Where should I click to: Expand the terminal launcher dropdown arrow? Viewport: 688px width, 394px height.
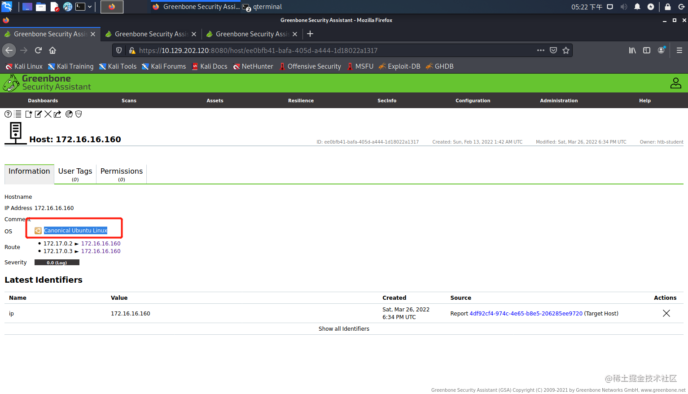click(x=90, y=7)
